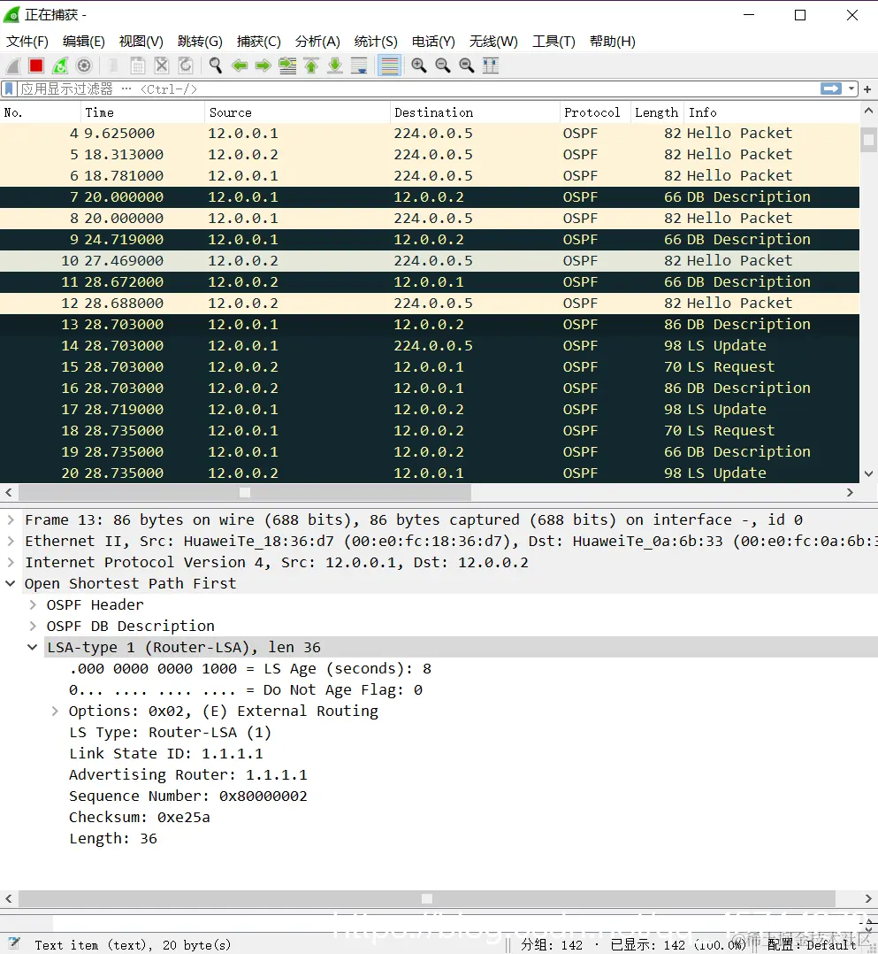Click the open capture file icon
Screen dimensions: 878x954
114,65
